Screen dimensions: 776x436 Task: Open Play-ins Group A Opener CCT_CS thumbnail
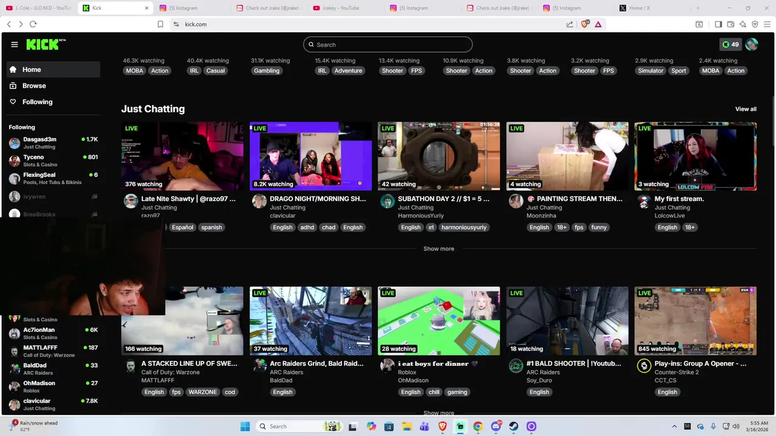(x=695, y=321)
